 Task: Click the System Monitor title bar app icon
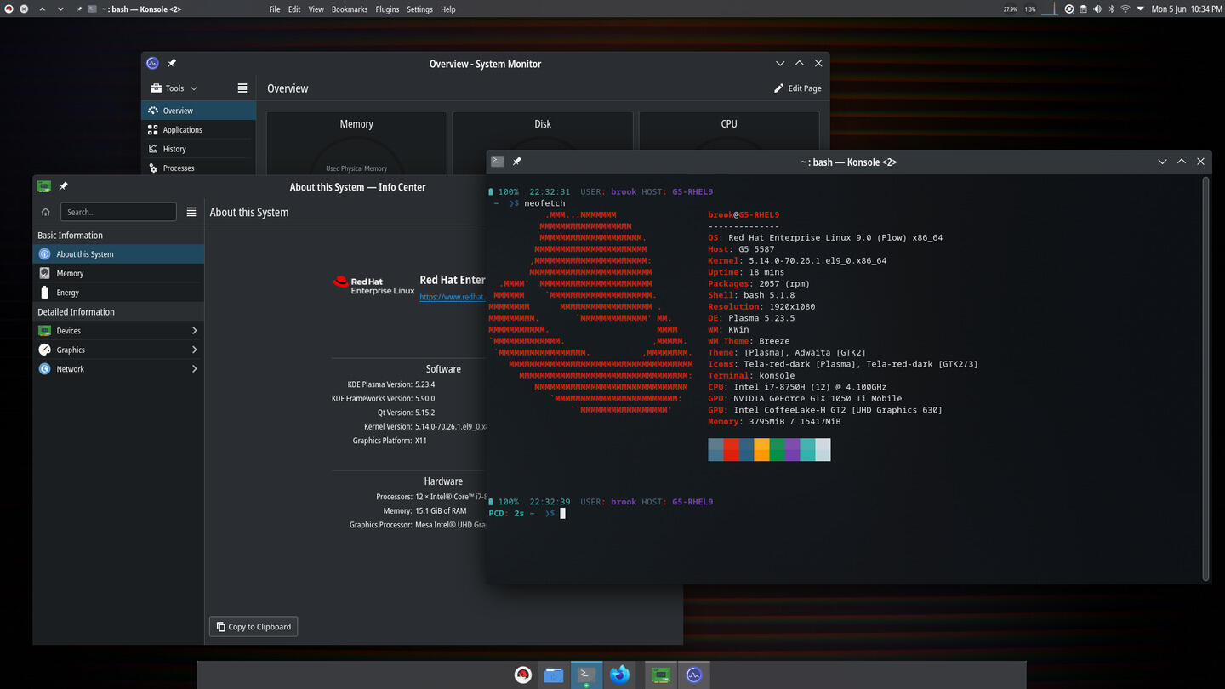coord(152,63)
